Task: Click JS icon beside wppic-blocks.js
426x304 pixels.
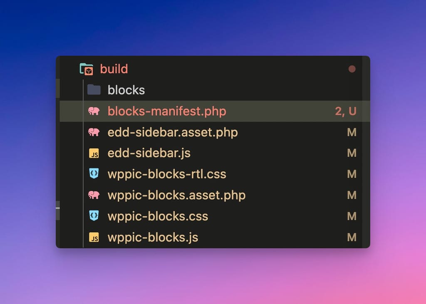Action: [94, 237]
